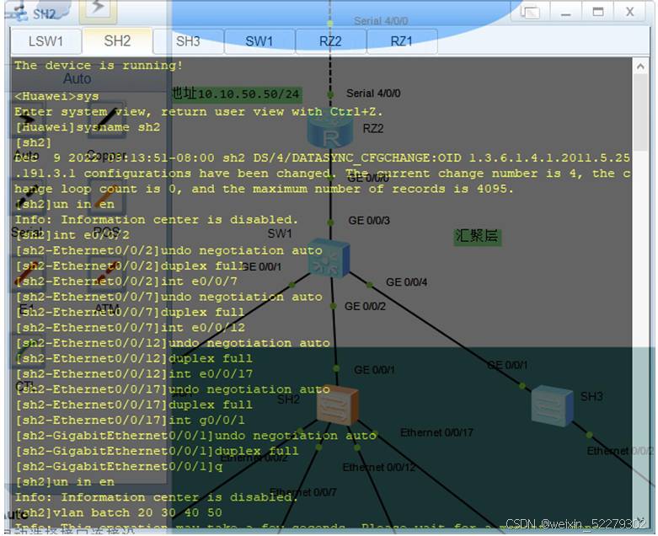Click '[sh2-GigabitEthernet0/0/1]duplex full' line

tap(157, 451)
